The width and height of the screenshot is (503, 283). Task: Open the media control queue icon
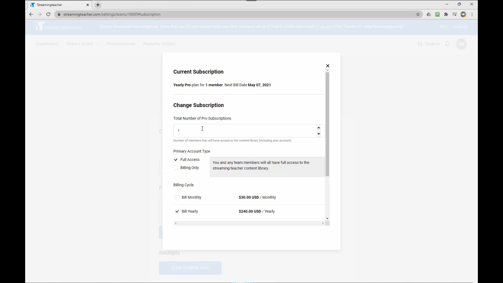click(455, 14)
